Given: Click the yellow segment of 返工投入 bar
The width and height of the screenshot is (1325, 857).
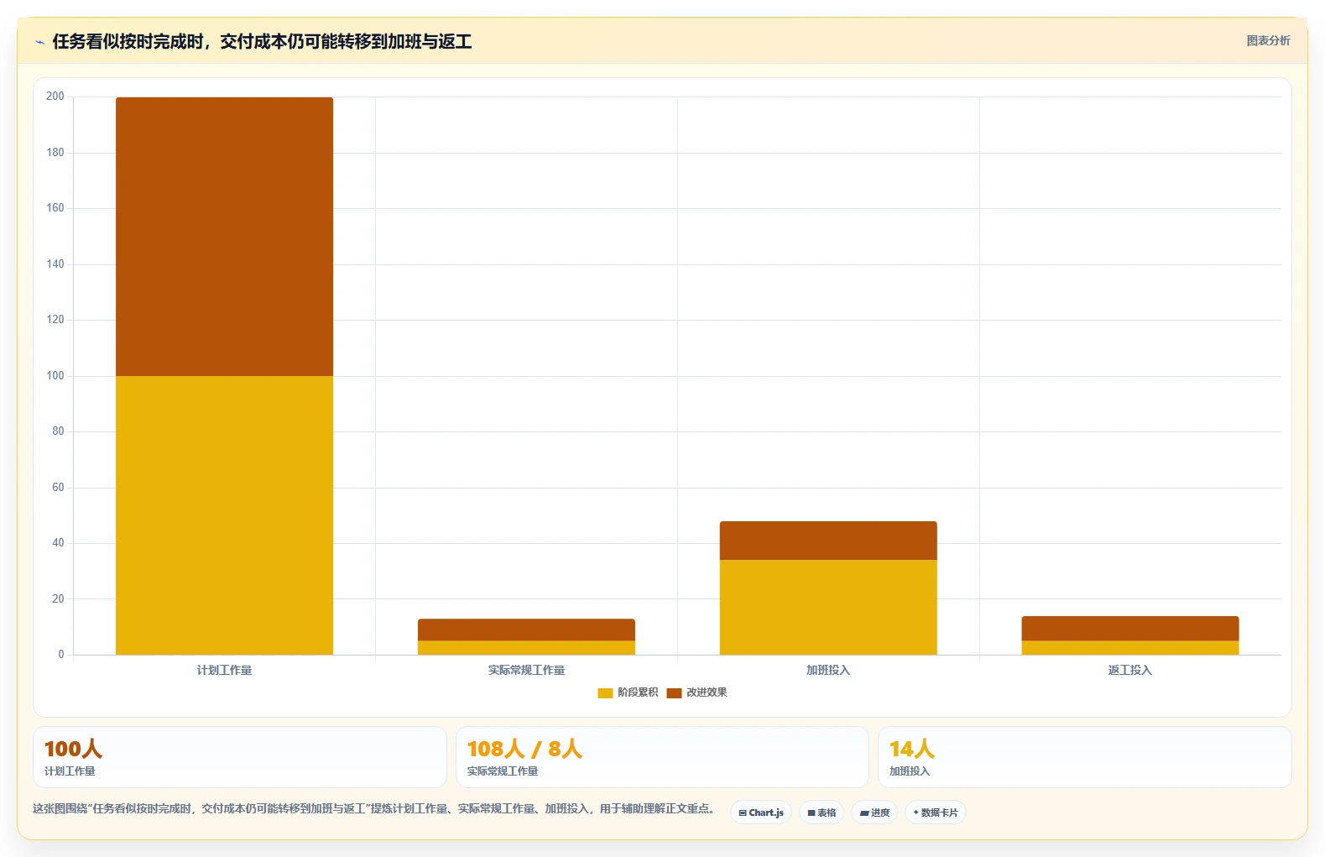Looking at the screenshot, I should [1130, 648].
